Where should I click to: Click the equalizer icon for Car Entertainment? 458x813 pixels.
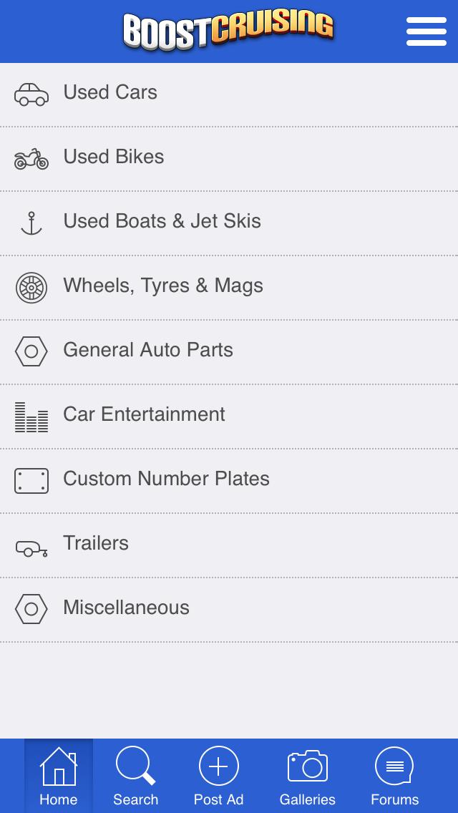31,416
